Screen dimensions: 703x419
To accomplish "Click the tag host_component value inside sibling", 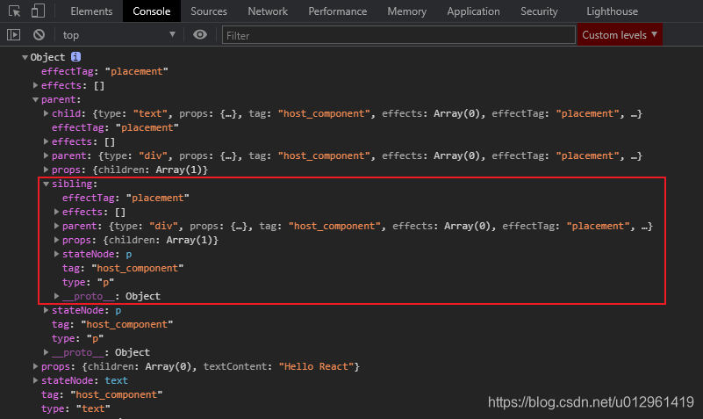I will [138, 268].
